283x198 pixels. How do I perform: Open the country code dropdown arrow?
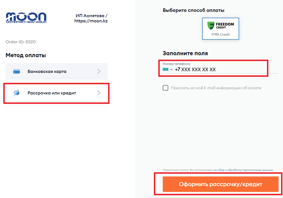click(171, 70)
